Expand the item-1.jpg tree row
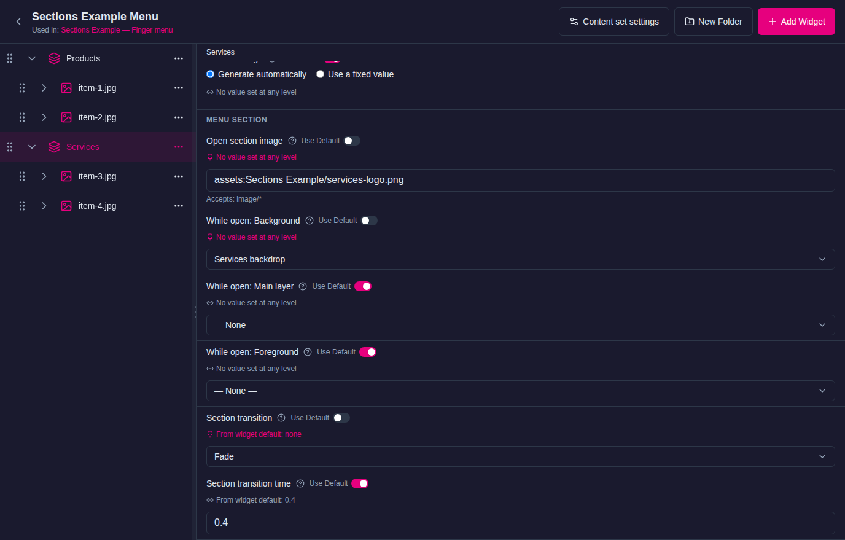Image resolution: width=845 pixels, height=540 pixels. 44,88
